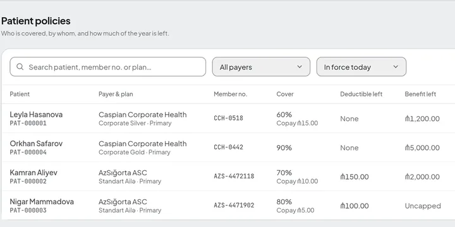Click Copay ₼10.00 text

pos(297,182)
